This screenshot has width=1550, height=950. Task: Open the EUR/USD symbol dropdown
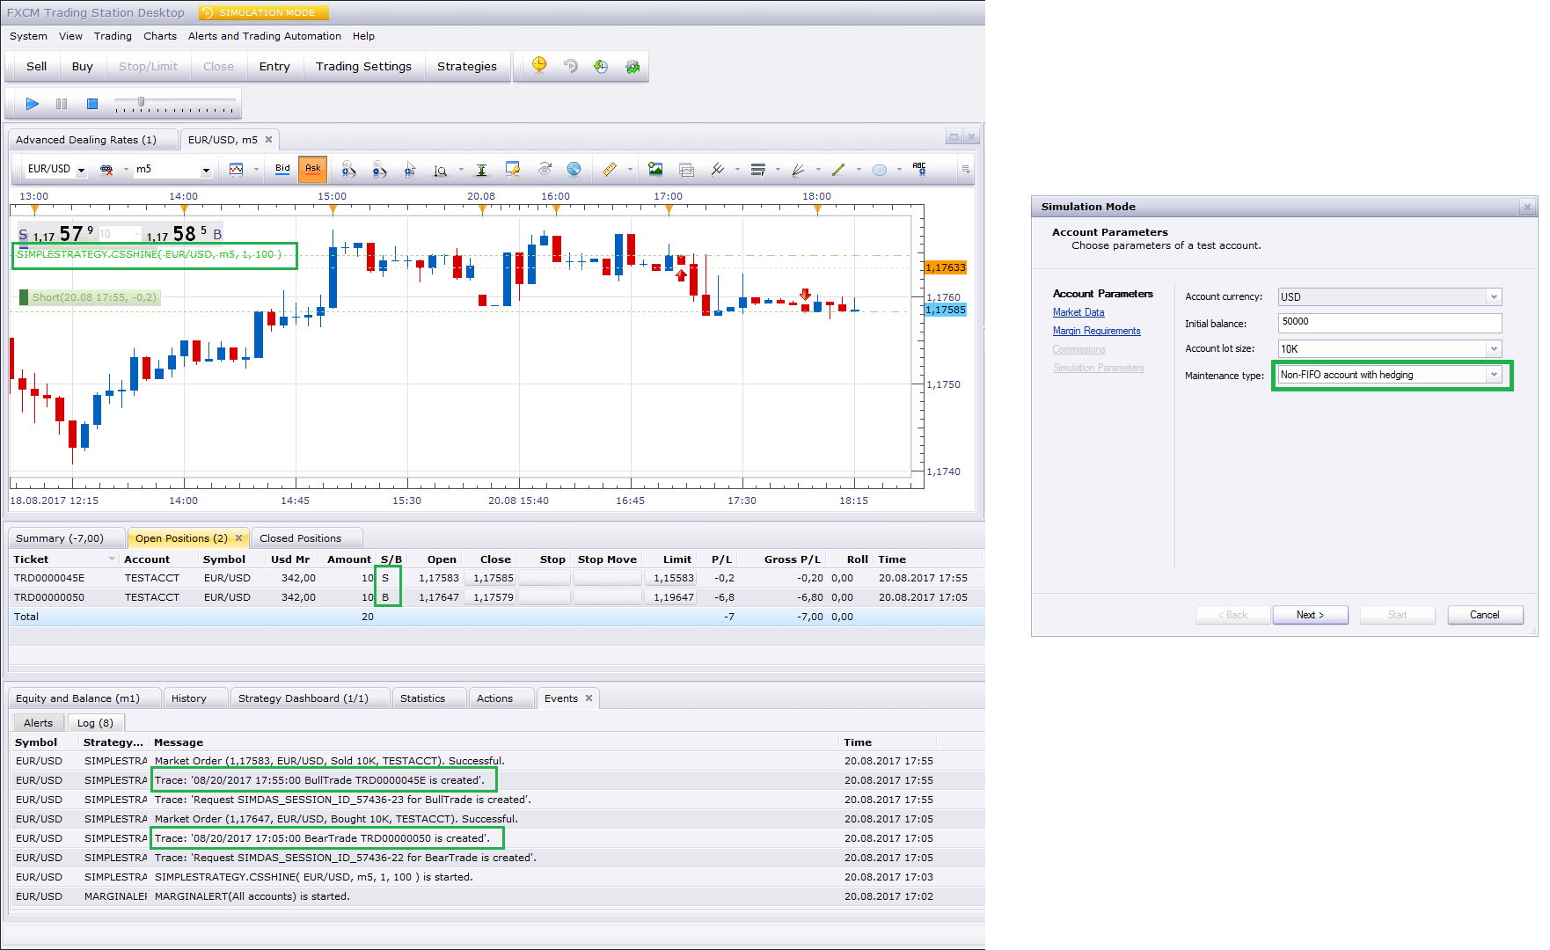[81, 170]
